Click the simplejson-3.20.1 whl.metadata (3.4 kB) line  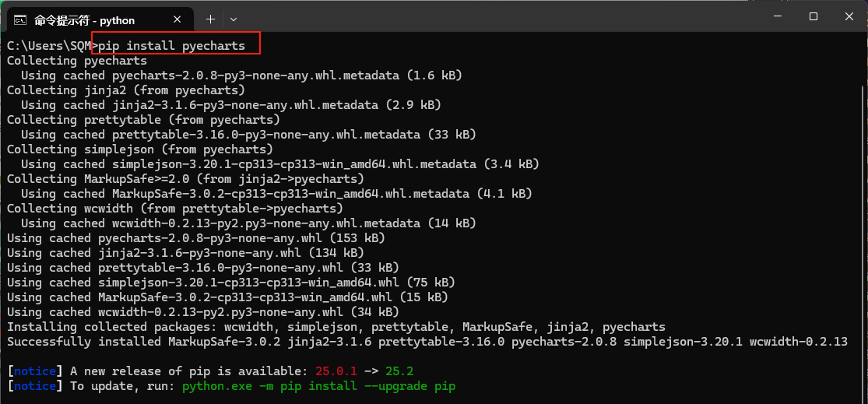point(280,164)
